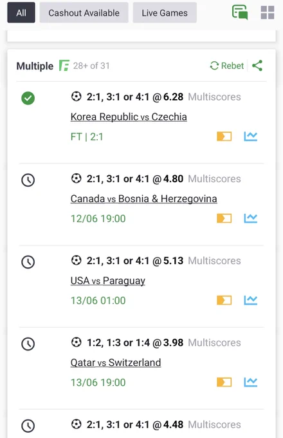283x438 pixels.
Task: Open Korea Republic vs Czechia match link
Action: 129,117
